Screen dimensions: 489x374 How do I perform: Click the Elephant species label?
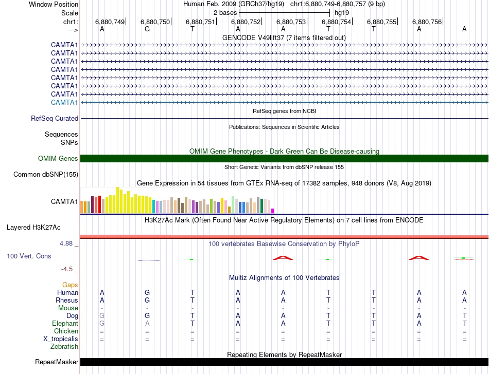65,324
